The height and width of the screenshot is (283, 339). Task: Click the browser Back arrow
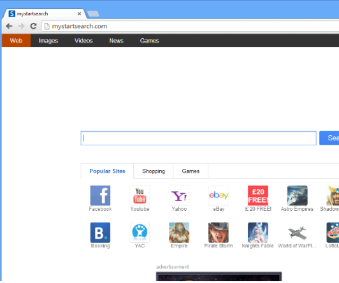click(x=9, y=26)
